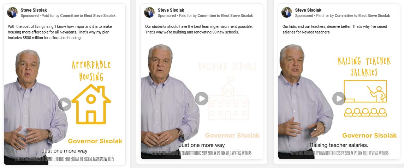The width and height of the screenshot is (404, 168).
Task: Play the raising teacher salaries video
Action: click(339, 99)
